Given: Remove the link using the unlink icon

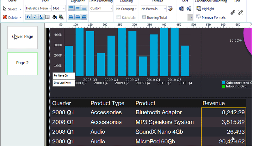Looking at the screenshot, I should click(x=240, y=13).
